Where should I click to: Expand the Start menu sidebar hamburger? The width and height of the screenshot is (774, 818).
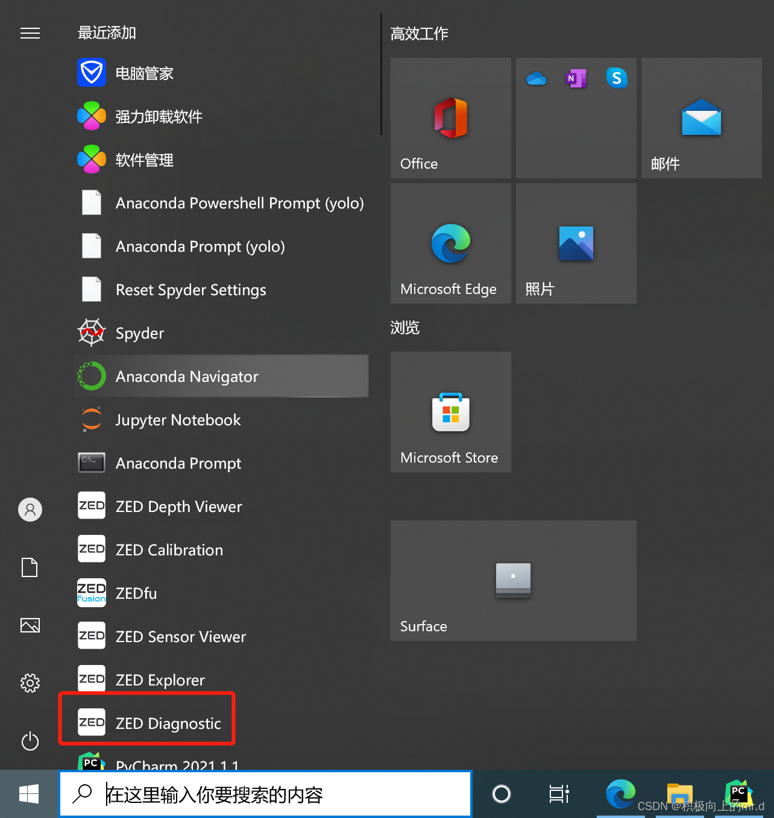pos(30,33)
